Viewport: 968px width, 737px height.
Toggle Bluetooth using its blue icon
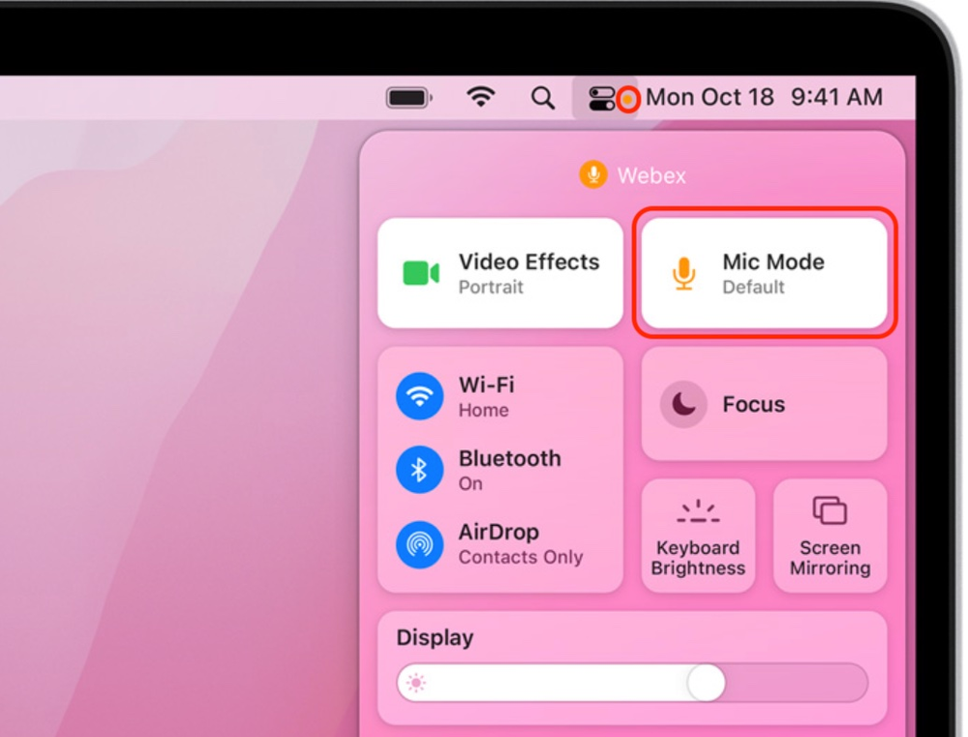coord(420,470)
